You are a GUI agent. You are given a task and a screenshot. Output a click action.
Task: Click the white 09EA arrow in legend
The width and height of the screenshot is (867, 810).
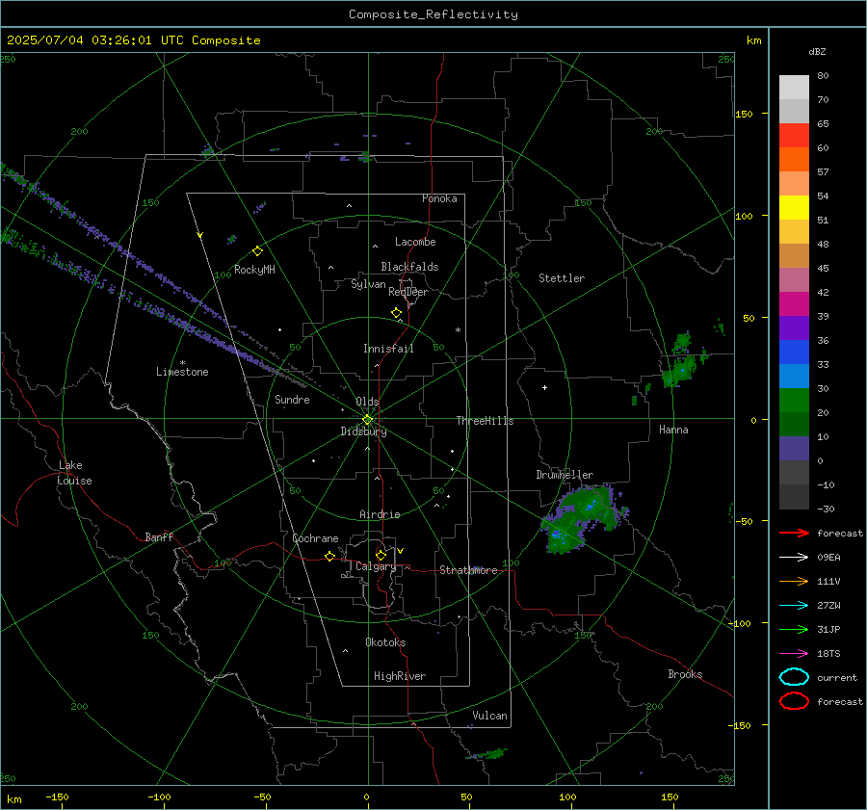pos(794,558)
